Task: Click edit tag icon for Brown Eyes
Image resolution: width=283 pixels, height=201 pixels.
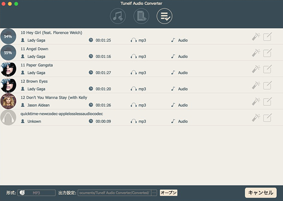Action: click(267, 85)
